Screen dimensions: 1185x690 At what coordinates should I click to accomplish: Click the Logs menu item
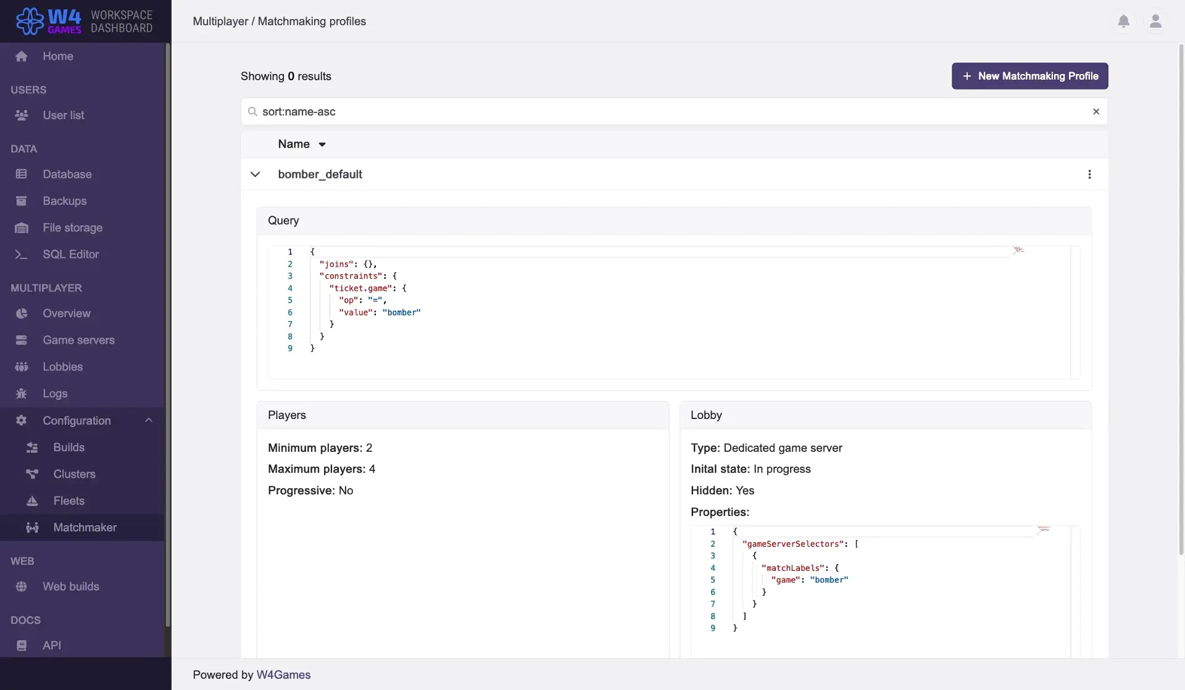[54, 394]
